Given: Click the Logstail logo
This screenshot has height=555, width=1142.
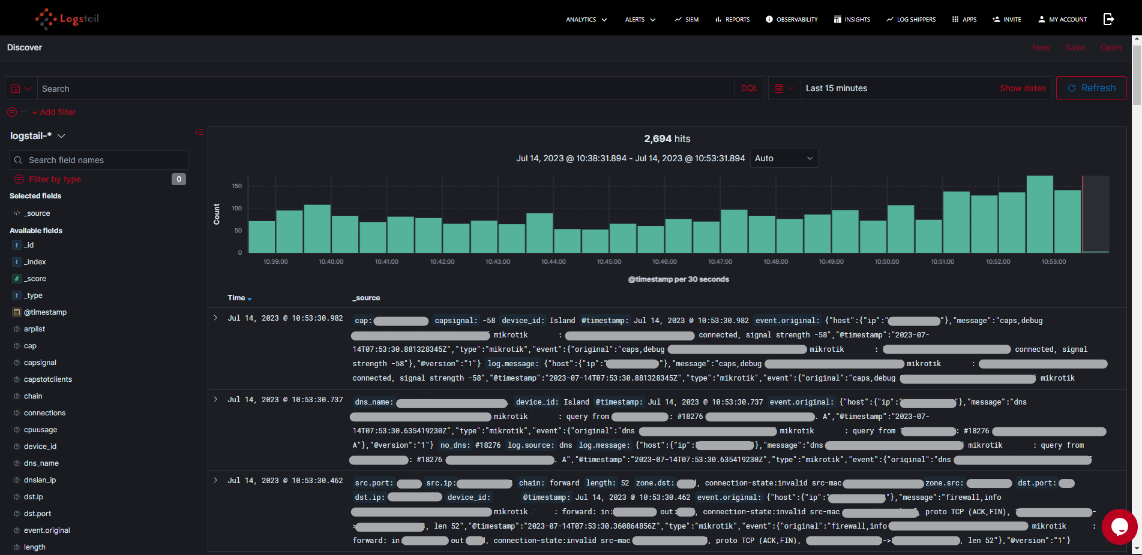Looking at the screenshot, I should coord(67,19).
